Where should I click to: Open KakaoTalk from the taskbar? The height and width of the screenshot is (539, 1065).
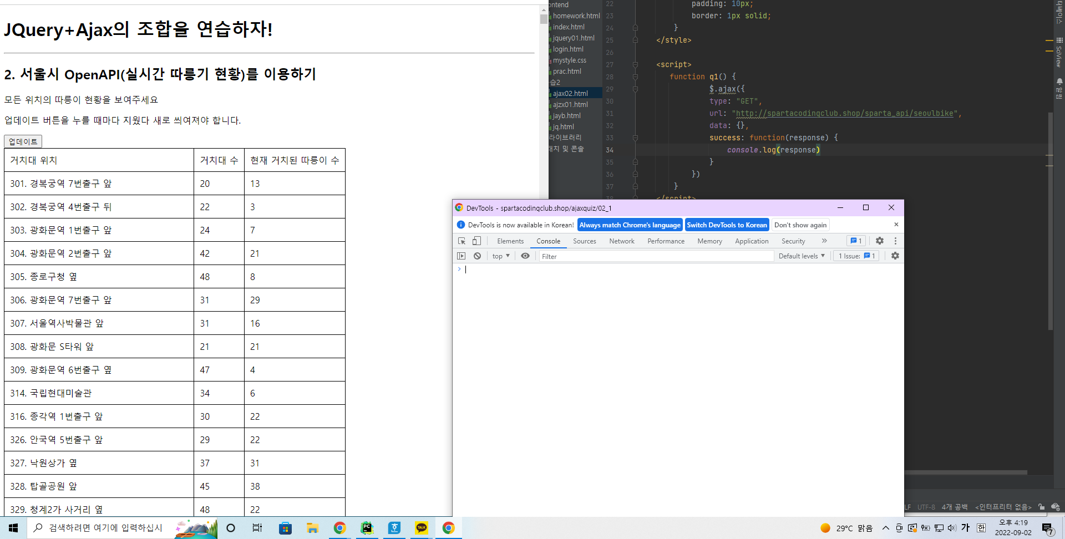[x=421, y=528]
